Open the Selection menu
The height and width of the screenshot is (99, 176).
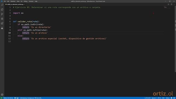point(13,1)
